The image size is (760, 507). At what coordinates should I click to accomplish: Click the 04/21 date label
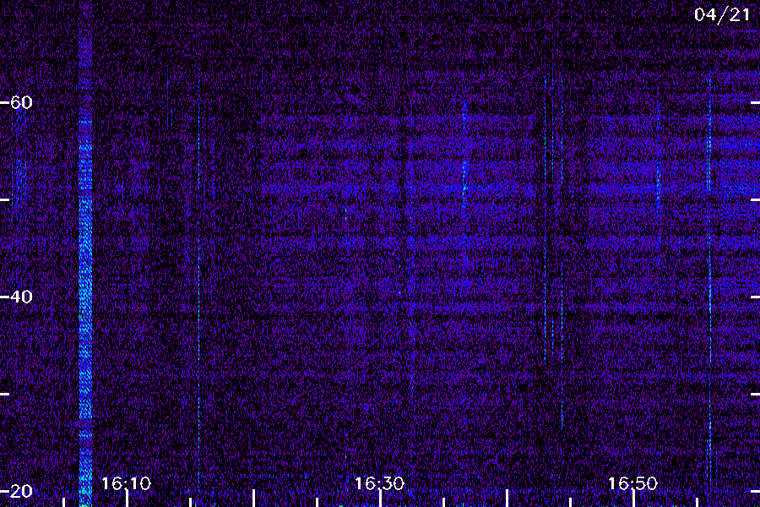pos(722,15)
